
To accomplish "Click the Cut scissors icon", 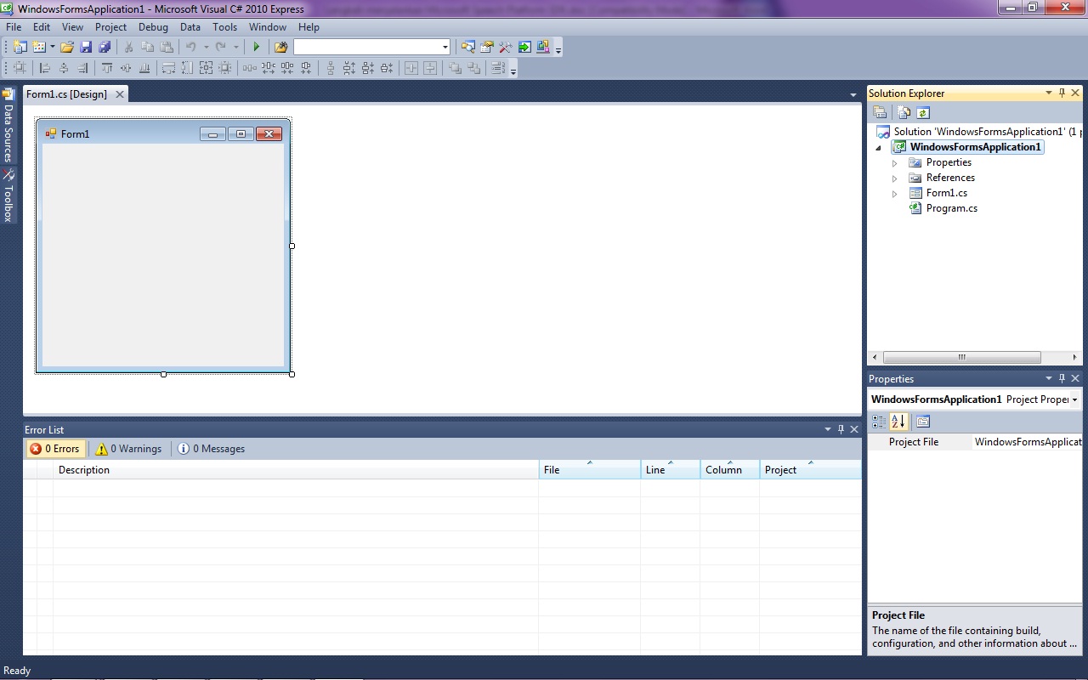I will (x=128, y=47).
